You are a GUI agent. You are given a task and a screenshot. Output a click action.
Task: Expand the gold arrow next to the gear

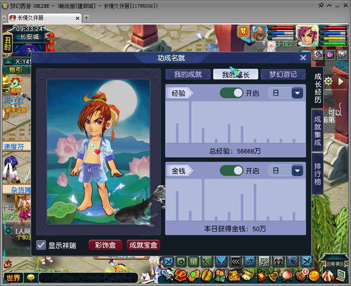click(341, 82)
